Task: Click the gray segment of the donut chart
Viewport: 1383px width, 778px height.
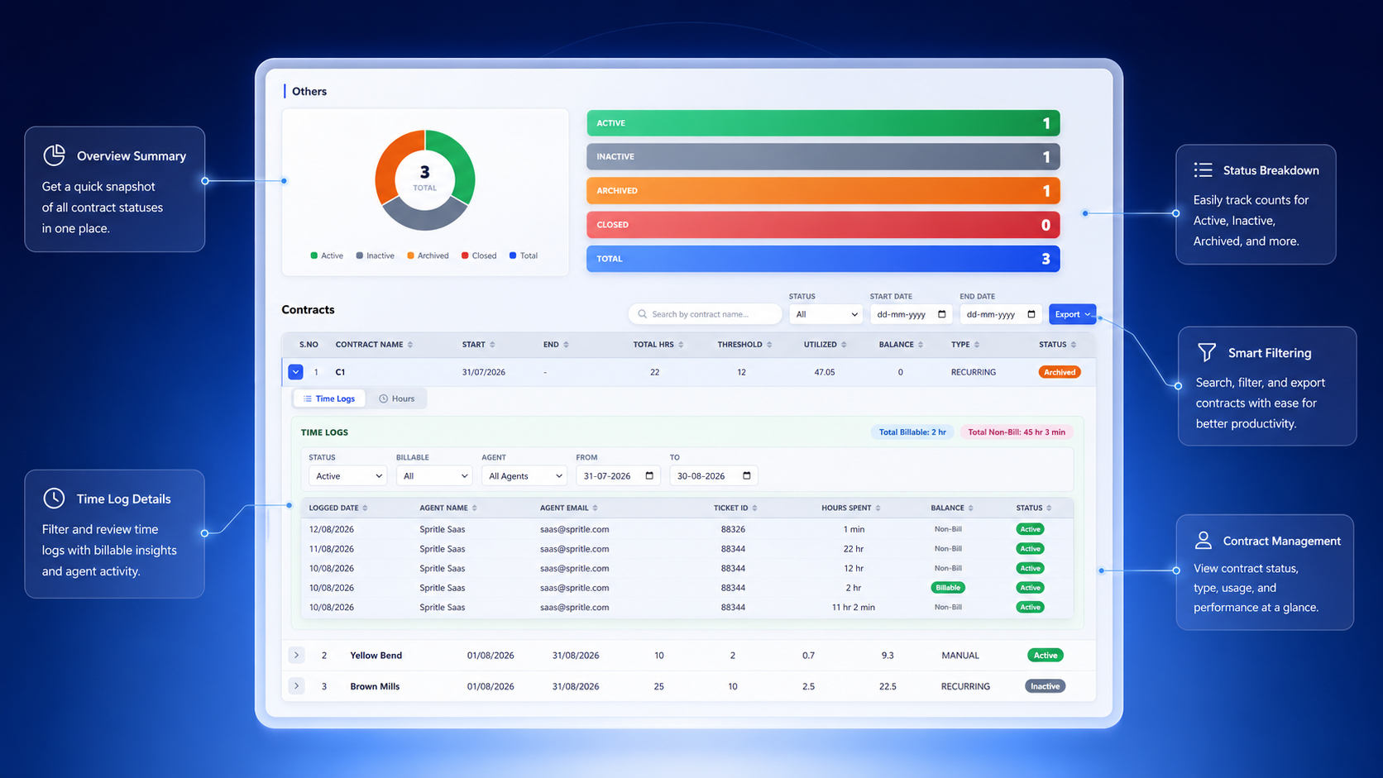Action: (x=425, y=215)
